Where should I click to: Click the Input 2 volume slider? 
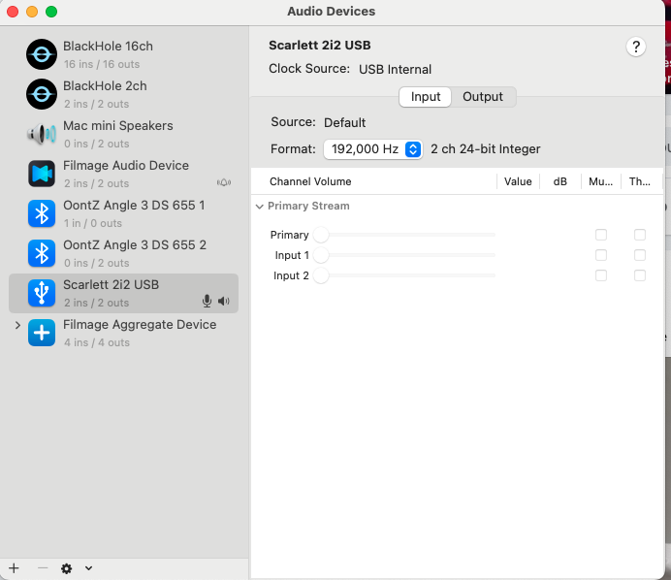404,275
